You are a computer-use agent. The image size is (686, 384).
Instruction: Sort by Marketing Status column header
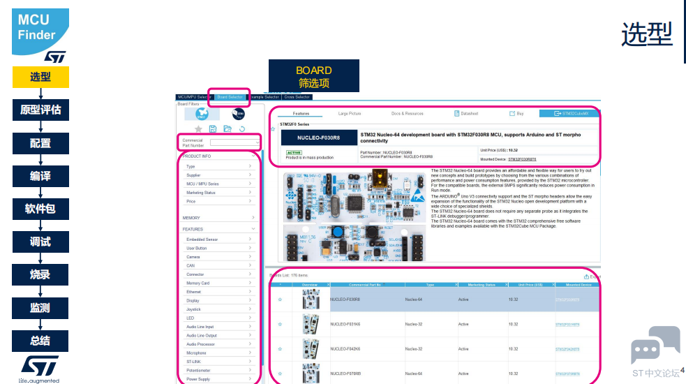pyautogui.click(x=482, y=285)
